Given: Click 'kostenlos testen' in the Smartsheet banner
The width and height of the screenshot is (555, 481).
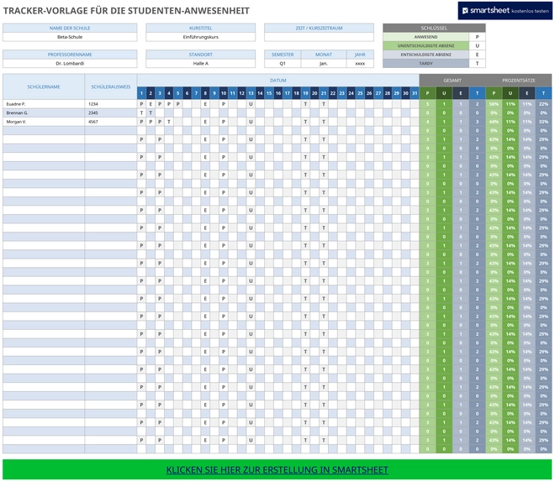Looking at the screenshot, I should (531, 11).
